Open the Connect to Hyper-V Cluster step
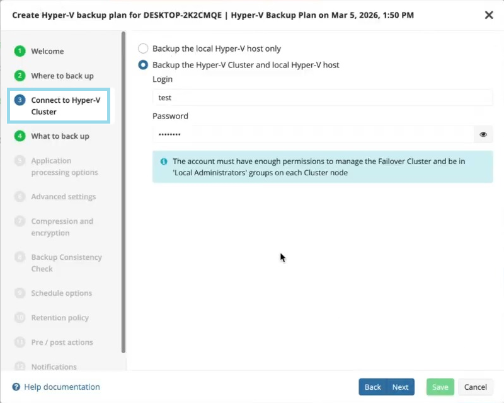Viewport: 504px width, 403px height. (x=66, y=106)
